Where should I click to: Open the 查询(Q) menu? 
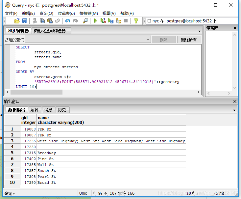pyautogui.click(x=46, y=14)
